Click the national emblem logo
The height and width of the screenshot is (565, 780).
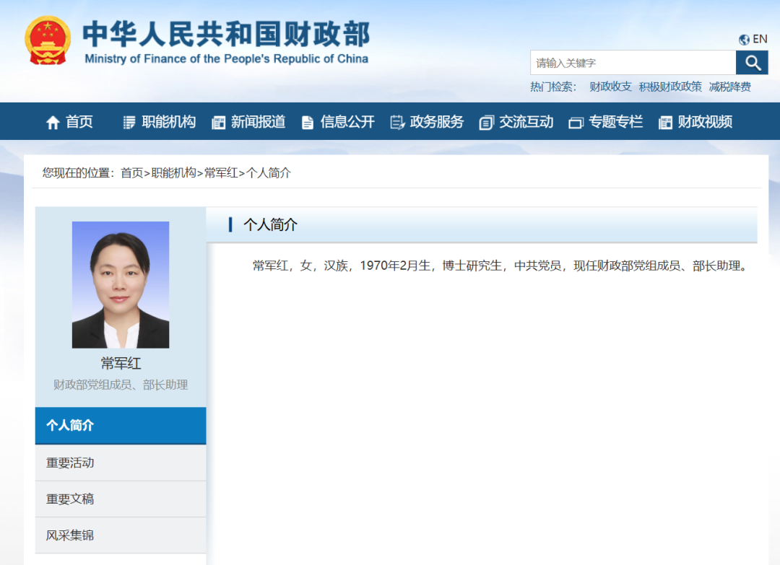(x=48, y=40)
